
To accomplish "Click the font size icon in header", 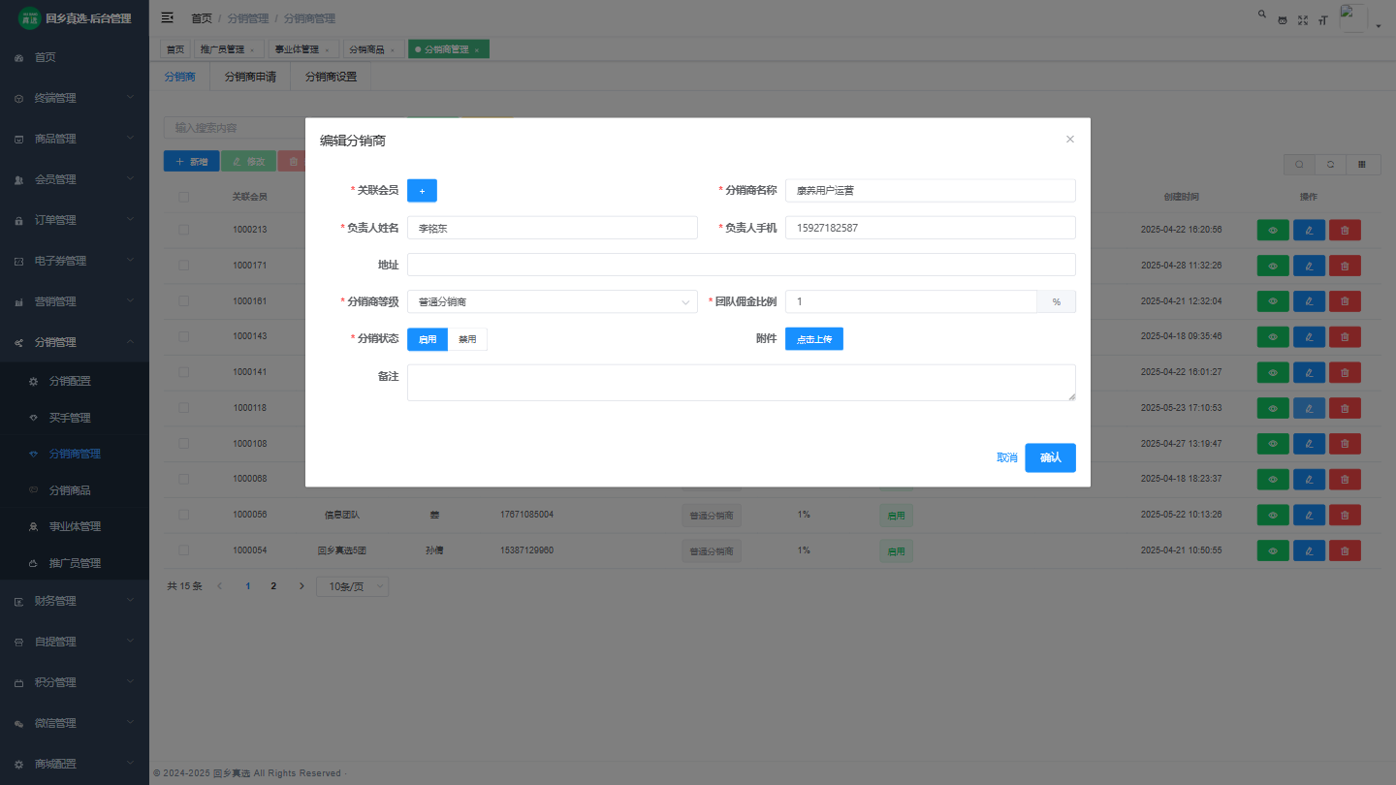I will [x=1321, y=20].
